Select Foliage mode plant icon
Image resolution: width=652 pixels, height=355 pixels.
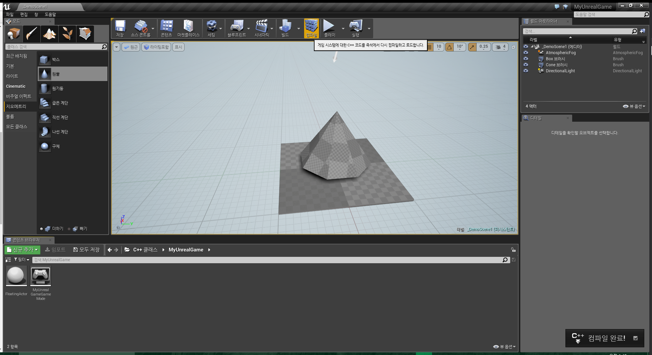pyautogui.click(x=67, y=34)
